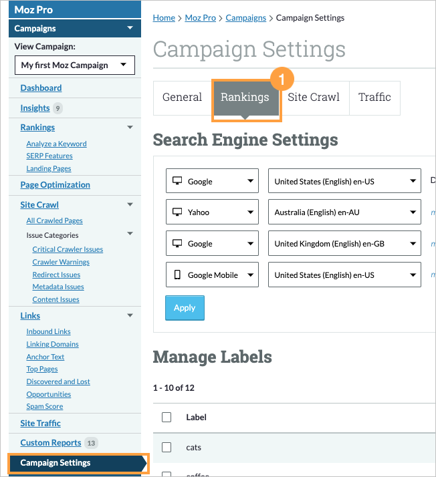This screenshot has height=477, width=436.
Task: Collapse the Campaigns section arrow
Action: (129, 29)
